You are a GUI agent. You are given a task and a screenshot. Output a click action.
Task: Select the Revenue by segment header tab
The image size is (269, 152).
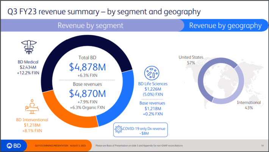pyautogui.click(x=90, y=26)
